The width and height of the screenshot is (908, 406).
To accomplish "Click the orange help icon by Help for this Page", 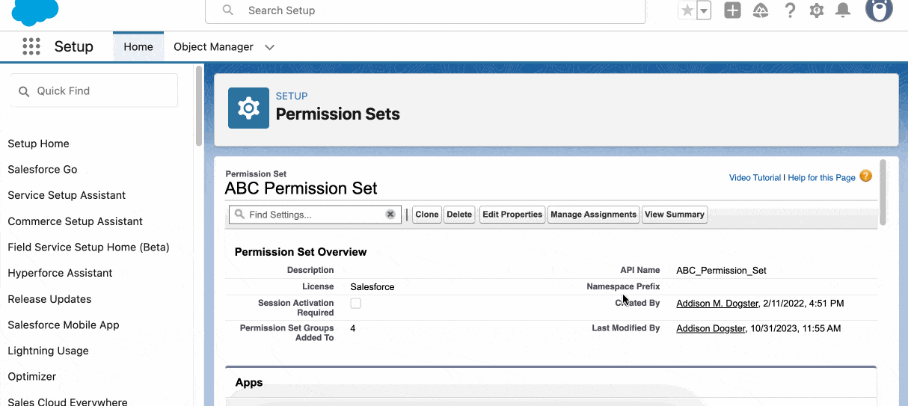I will 866,176.
